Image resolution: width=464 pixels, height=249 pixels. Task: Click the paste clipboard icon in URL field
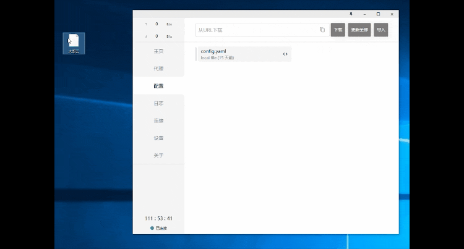(322, 30)
